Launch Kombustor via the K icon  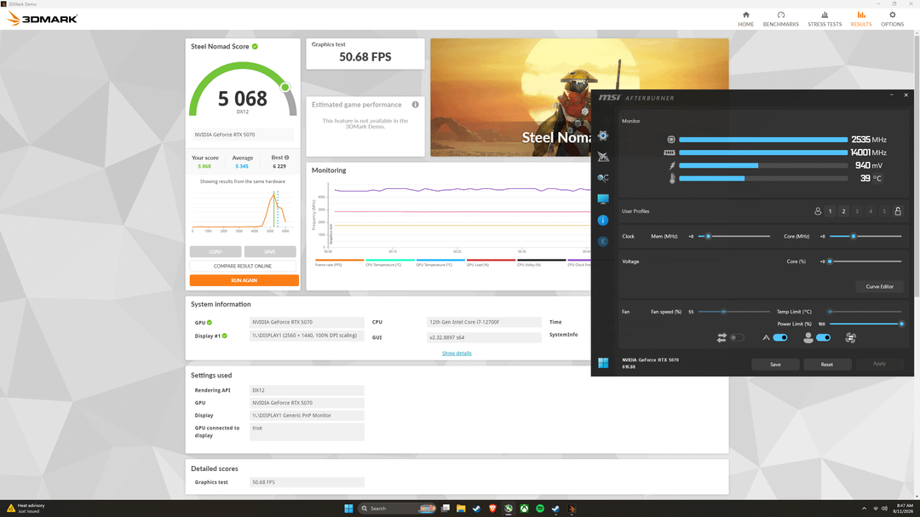click(602, 241)
